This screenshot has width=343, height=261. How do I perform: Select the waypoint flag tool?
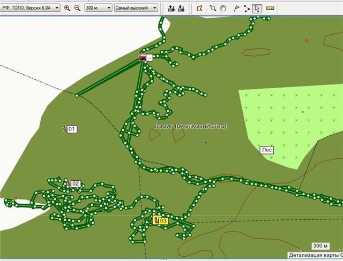tap(236, 8)
